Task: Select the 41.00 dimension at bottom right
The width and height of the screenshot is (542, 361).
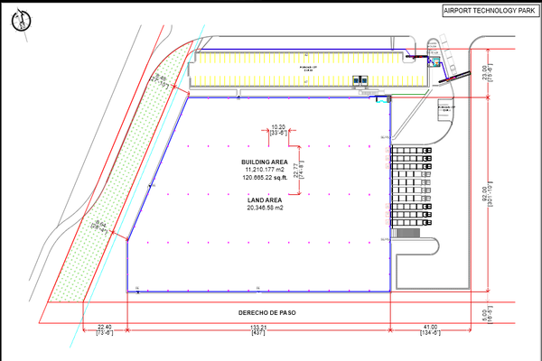Action: pyautogui.click(x=429, y=327)
